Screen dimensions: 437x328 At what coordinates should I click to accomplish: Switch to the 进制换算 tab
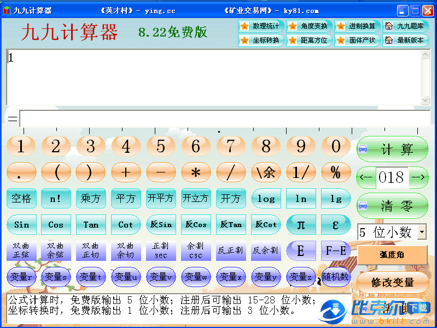click(357, 26)
